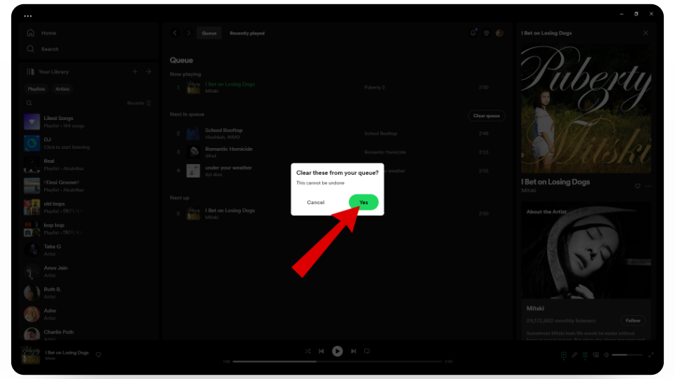Filter library by Artists chip
The height and width of the screenshot is (379, 675).
tap(63, 89)
